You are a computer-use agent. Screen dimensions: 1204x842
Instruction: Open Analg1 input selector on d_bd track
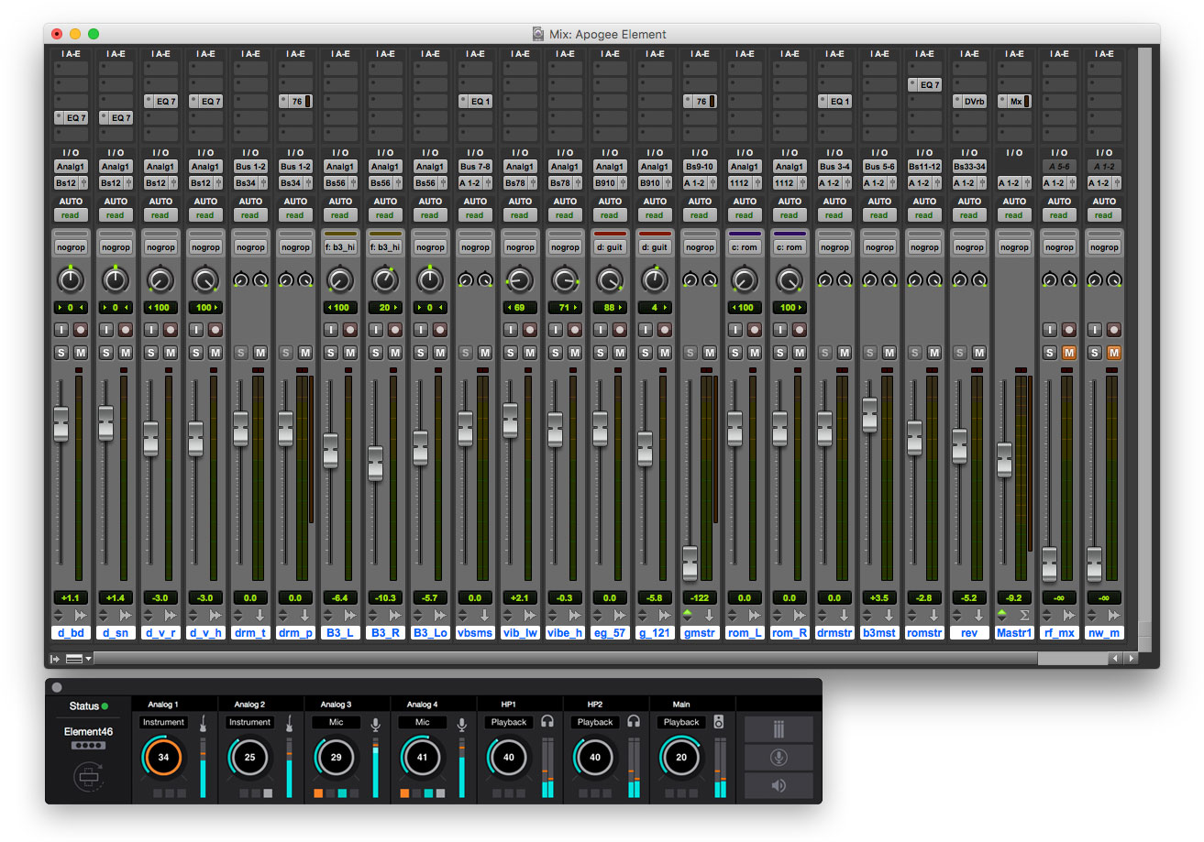71,167
